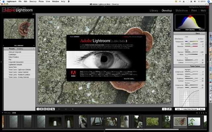Apply the Direct Positive preset

[x=20, y=57]
